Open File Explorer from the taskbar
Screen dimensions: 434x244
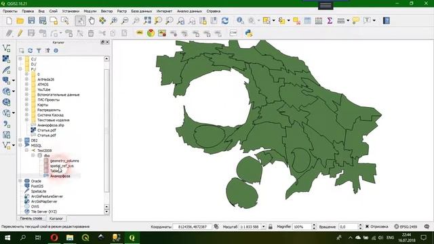(70, 238)
